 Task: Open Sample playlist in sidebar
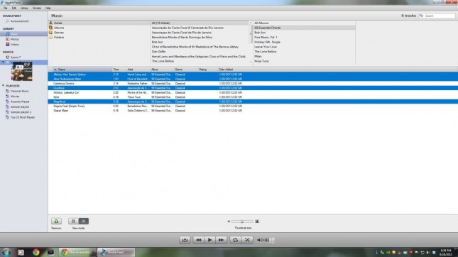point(20,107)
